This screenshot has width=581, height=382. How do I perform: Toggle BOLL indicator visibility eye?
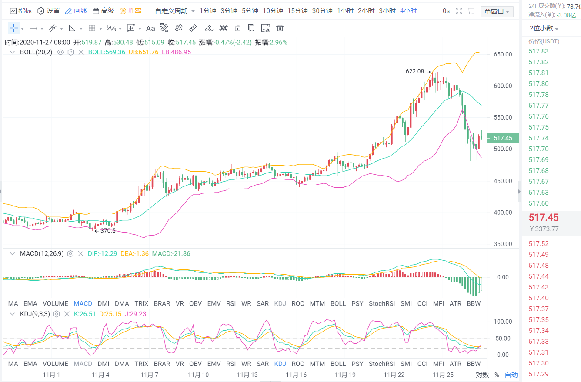pos(60,52)
